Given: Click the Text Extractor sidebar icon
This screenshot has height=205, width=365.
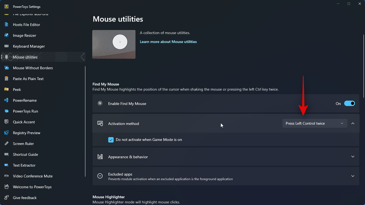Looking at the screenshot, I should tap(6, 165).
